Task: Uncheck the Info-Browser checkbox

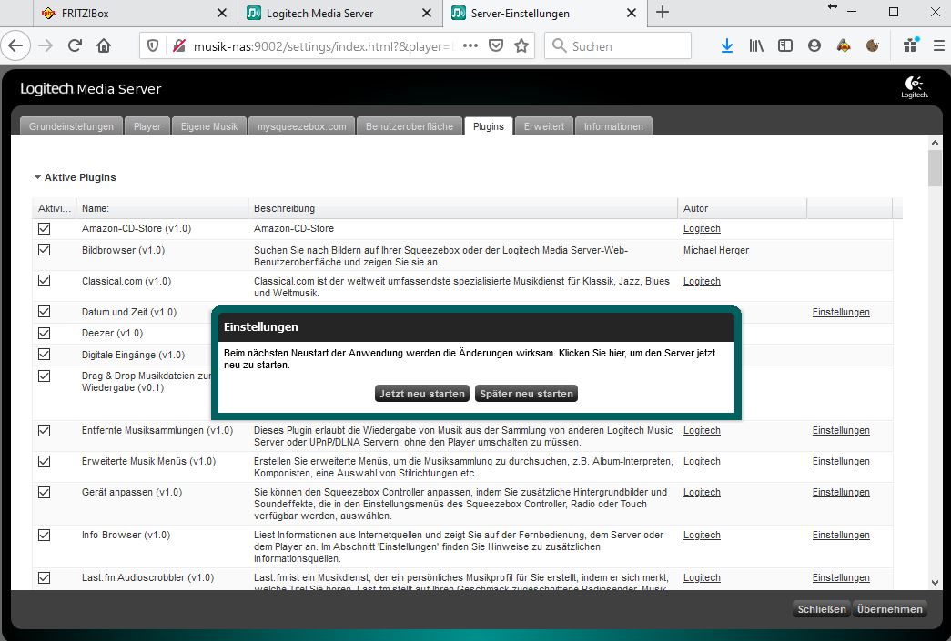Action: click(x=45, y=535)
